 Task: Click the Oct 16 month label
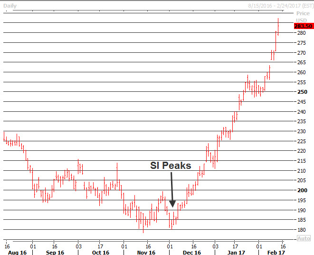(101, 253)
